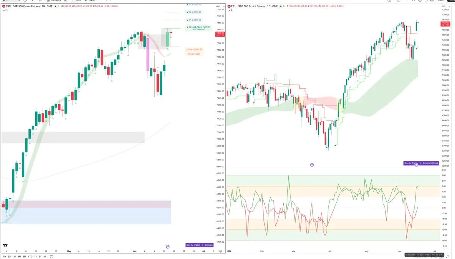Viewport: 455px width, 259px height.
Task: Select the 5Y date range
Action: pos(40,256)
